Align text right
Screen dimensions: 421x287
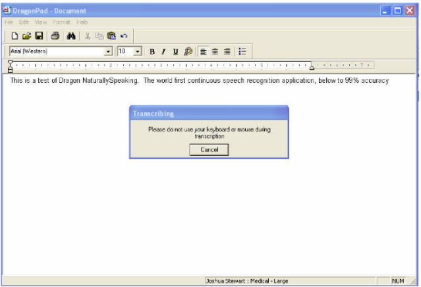[x=227, y=51]
